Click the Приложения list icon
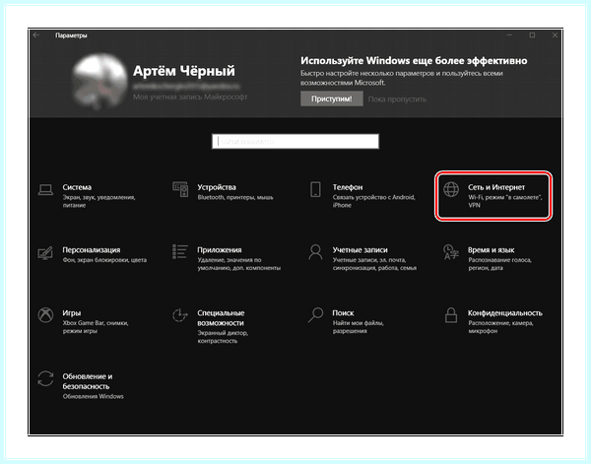 (x=180, y=252)
